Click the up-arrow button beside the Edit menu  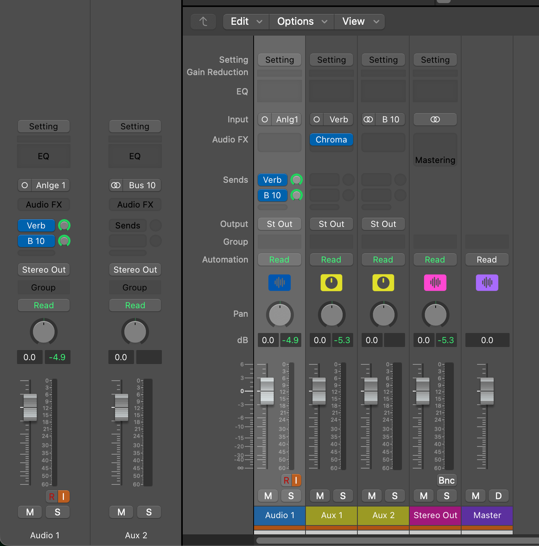pyautogui.click(x=203, y=22)
